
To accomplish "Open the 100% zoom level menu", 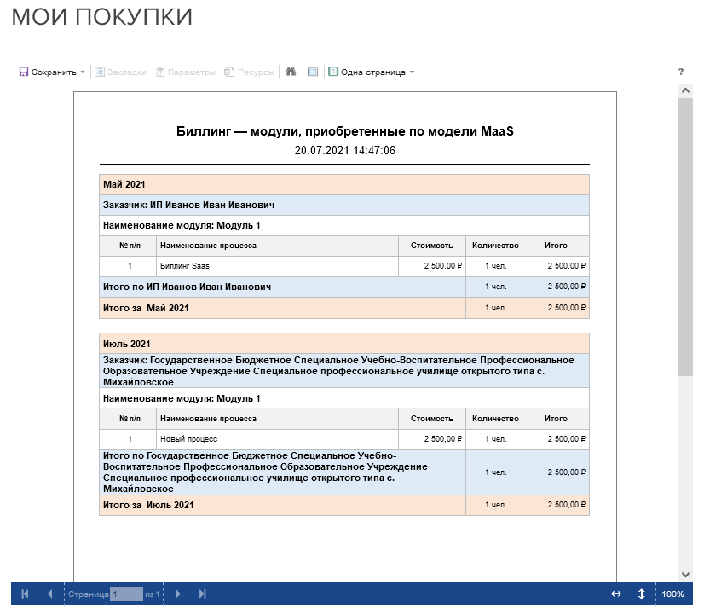I will click(672, 594).
